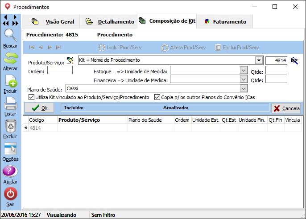Open Estoque Unidade de Medida dropdown
The image size is (306, 219).
tap(244, 70)
